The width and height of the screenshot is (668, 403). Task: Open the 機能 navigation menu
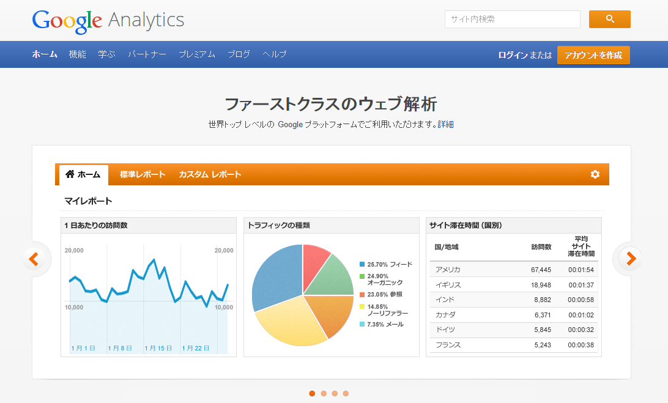pos(77,54)
